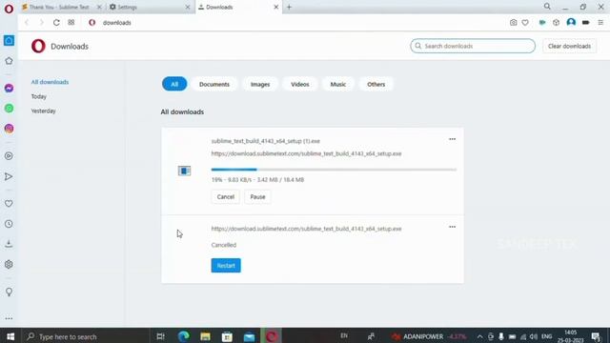The width and height of the screenshot is (610, 343).
Task: Add page to bookmarks heart icon
Action: click(525, 23)
